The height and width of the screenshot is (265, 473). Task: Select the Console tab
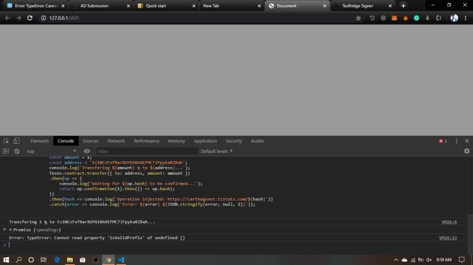pos(66,141)
